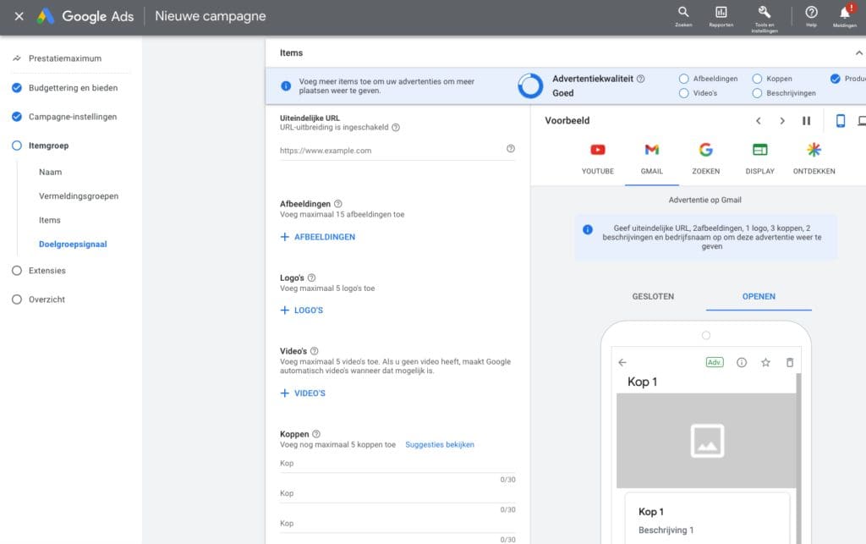Click the info icon in the Gmail ad preview
The width and height of the screenshot is (866, 544).
pos(741,362)
